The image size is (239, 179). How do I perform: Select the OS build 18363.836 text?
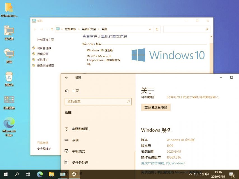tap(174, 157)
